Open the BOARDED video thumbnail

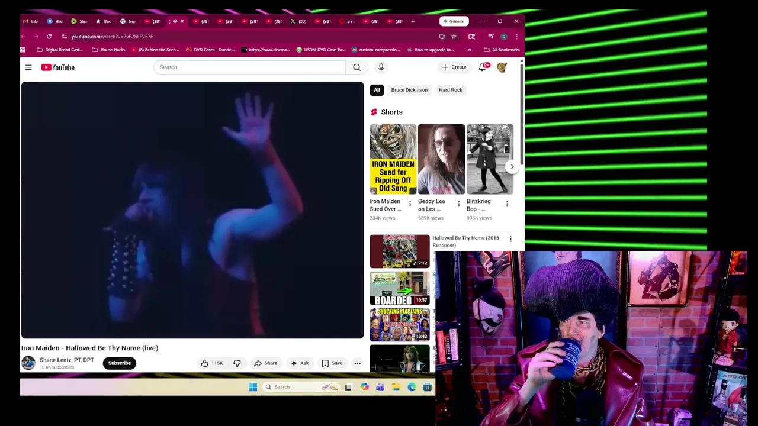pos(400,288)
